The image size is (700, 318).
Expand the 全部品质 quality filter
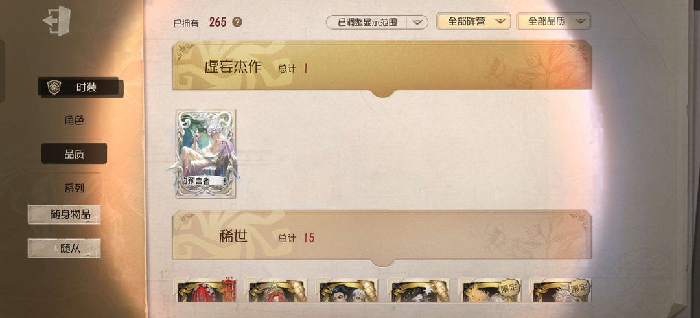554,21
